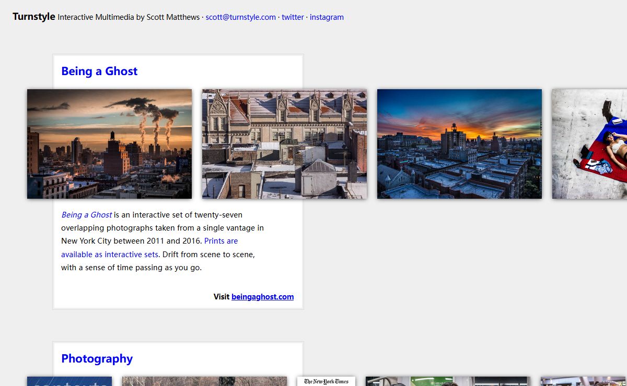Viewport: 627px width, 386px height.
Task: Open the sunbather on red towel photo
Action: (x=589, y=144)
